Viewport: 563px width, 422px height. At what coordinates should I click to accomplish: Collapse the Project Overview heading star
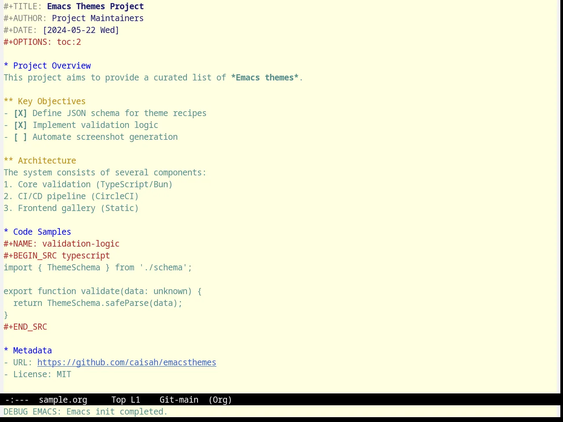pyautogui.click(x=6, y=65)
